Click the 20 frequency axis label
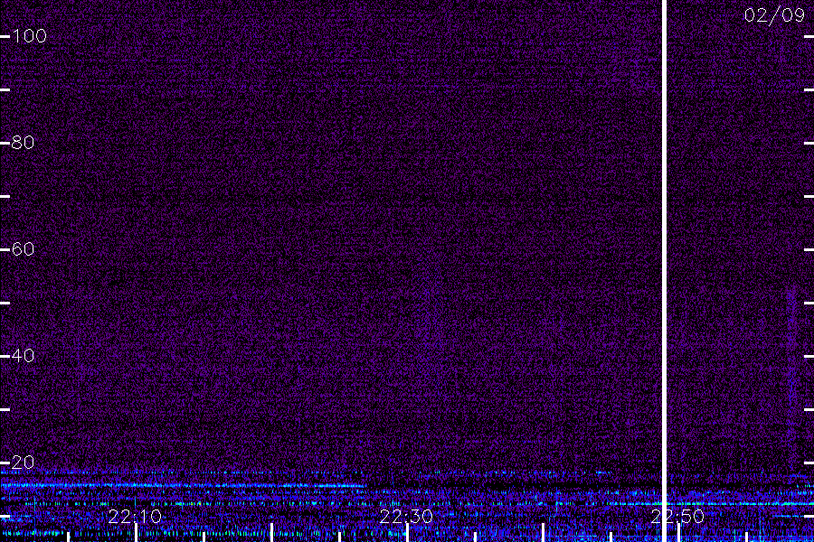 23,463
